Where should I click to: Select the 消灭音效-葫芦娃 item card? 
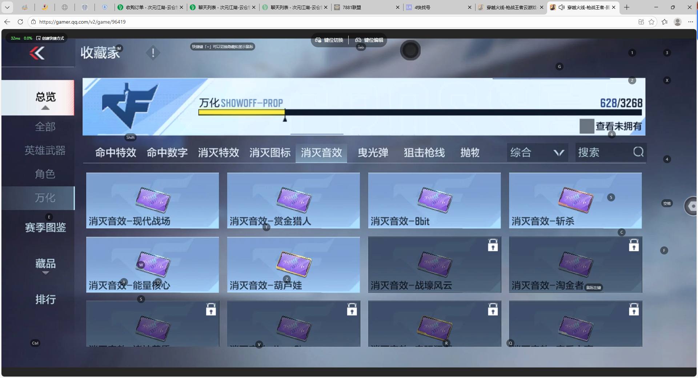[x=293, y=265]
